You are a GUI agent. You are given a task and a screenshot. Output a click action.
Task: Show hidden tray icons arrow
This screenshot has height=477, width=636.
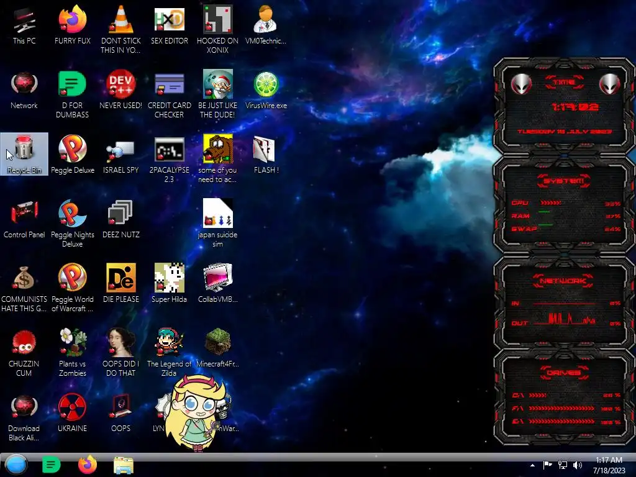click(532, 465)
